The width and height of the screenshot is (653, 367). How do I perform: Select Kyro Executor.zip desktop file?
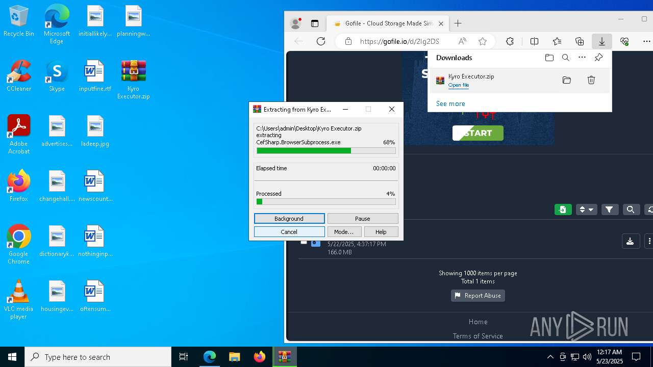134,80
